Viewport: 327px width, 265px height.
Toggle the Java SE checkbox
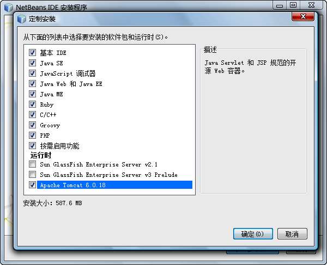click(x=32, y=63)
